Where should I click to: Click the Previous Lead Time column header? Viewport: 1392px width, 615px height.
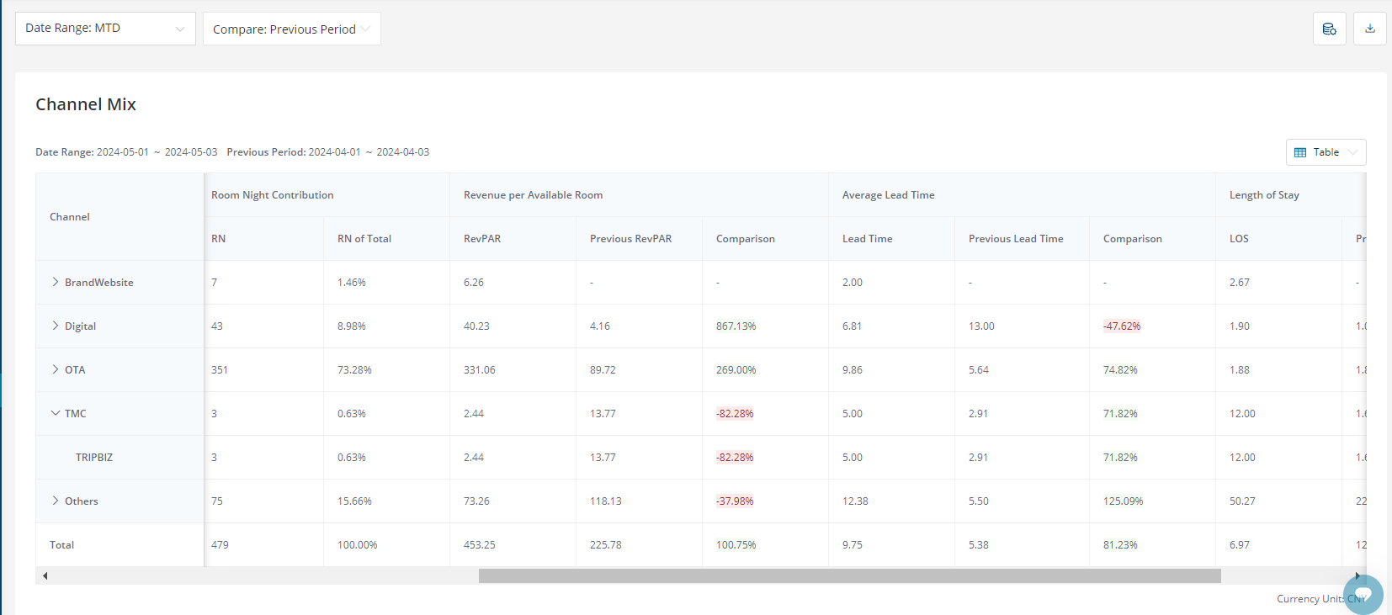(x=1016, y=239)
